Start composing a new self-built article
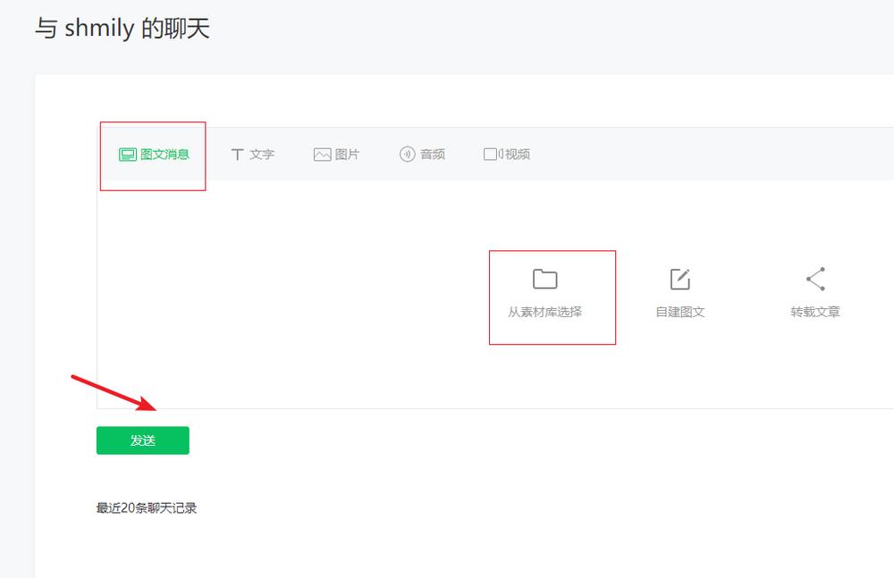The image size is (894, 578). point(679,297)
